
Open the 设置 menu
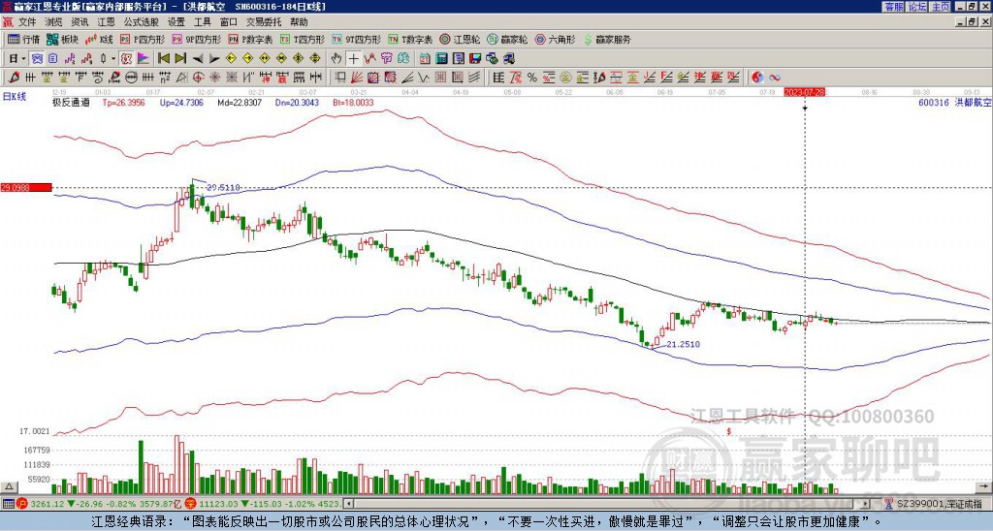(x=176, y=22)
